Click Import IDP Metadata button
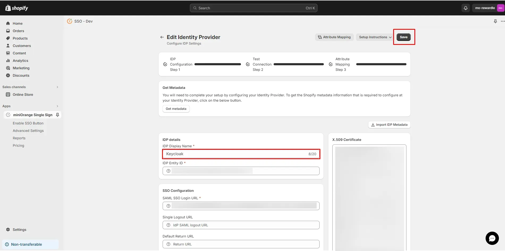 pyautogui.click(x=389, y=125)
